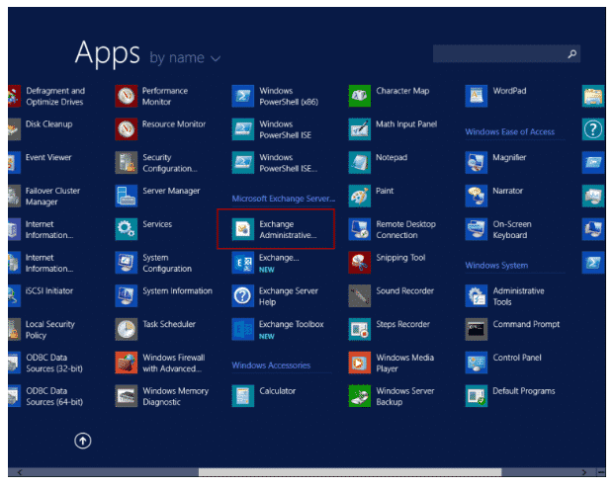Click the search magnifying glass button
This screenshot has width=615, height=486.
571,53
